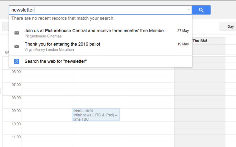Click the mail icon beside Picturehouse result
This screenshot has height=147, width=236.
(x=16, y=33)
